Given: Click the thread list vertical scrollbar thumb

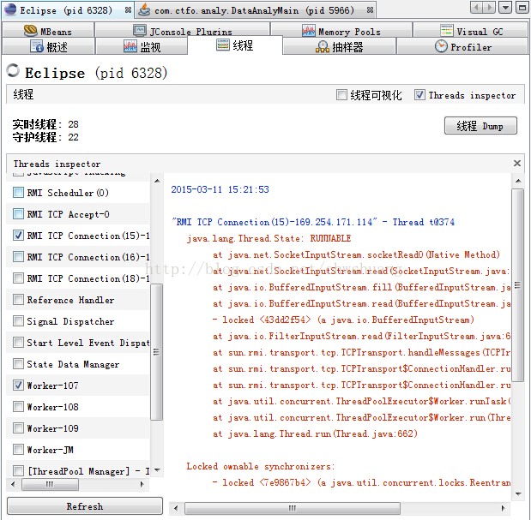Looking at the screenshot, I should (x=156, y=351).
